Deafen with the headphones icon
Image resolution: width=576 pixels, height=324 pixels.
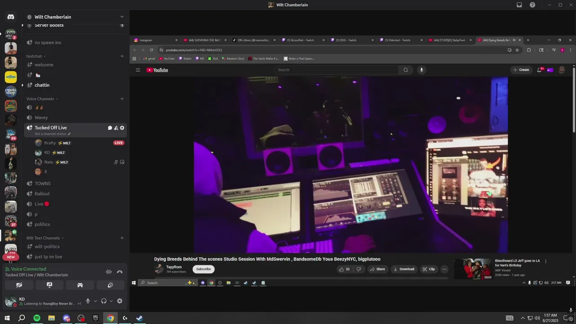click(x=103, y=301)
